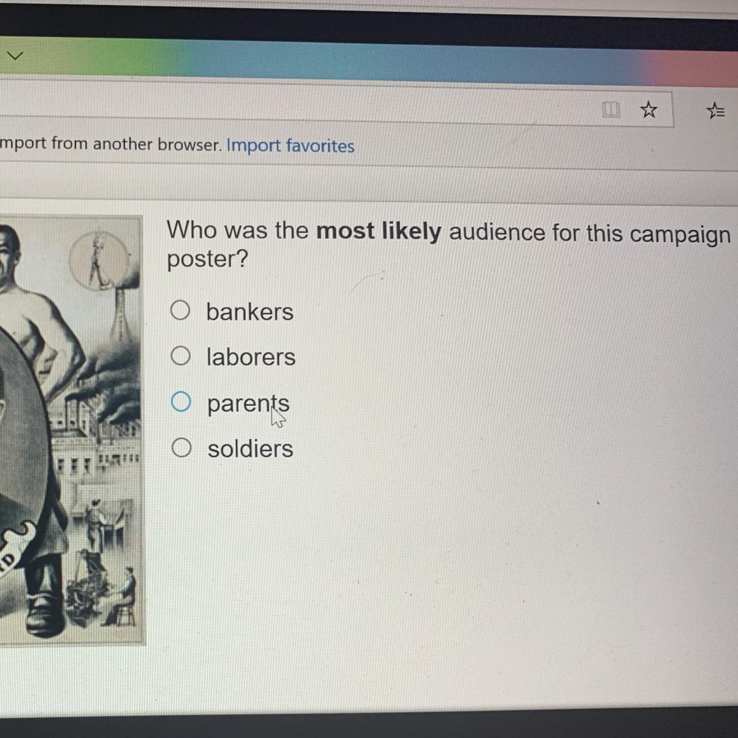Viewport: 738px width, 738px height.
Task: Click the seated worker in poster image
Action: pos(123,595)
